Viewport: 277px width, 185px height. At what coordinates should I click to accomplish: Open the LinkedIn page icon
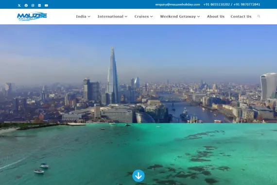pyautogui.click(x=39, y=5)
